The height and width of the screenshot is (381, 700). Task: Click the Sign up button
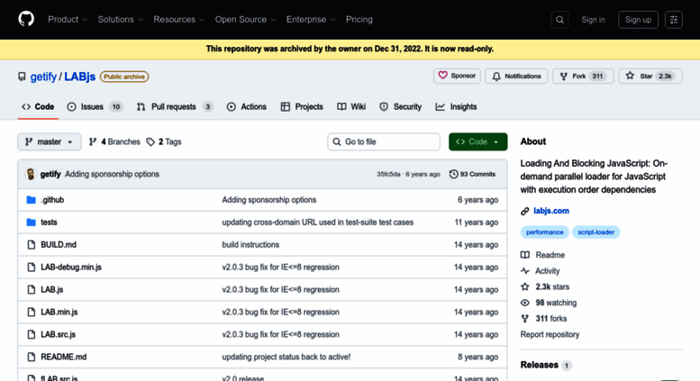pyautogui.click(x=638, y=20)
